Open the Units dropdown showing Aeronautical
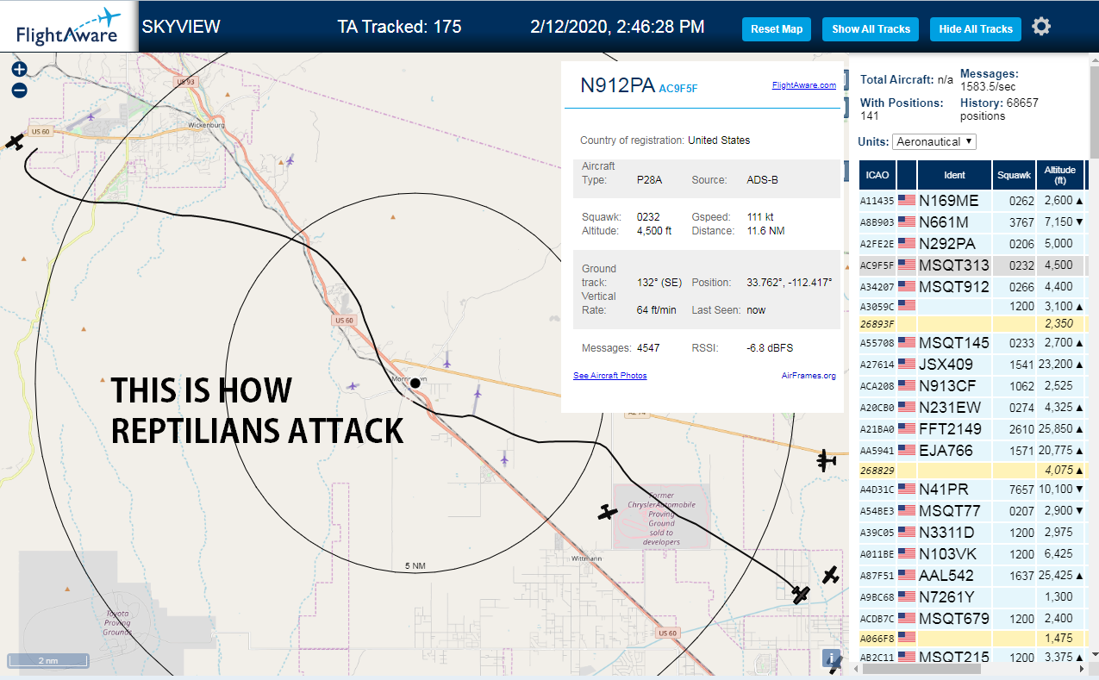The width and height of the screenshot is (1099, 680). tap(934, 141)
